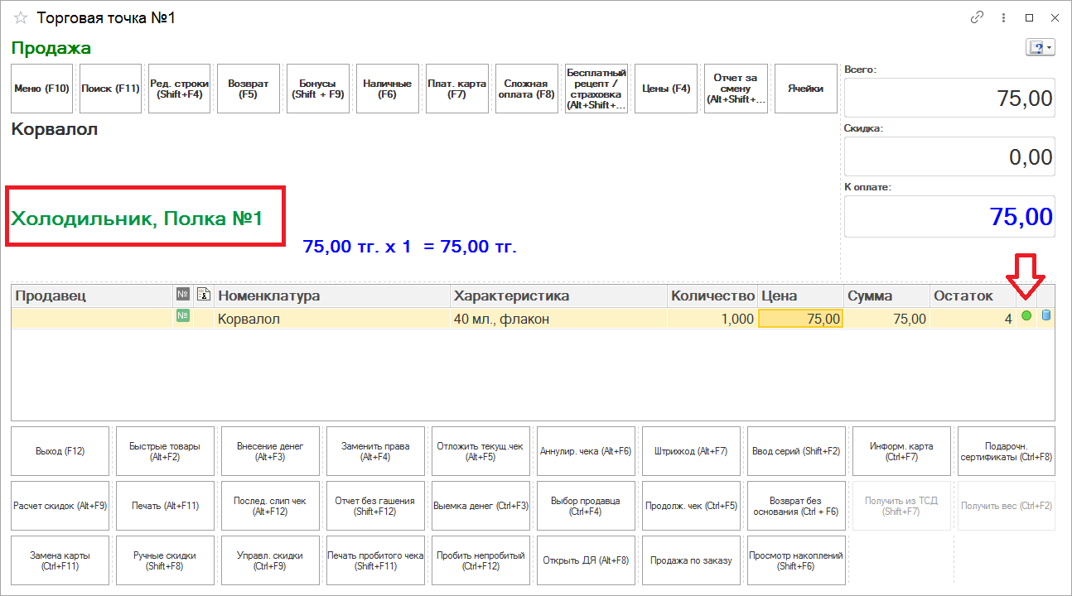Viewport: 1072px width, 596px height.
Task: Click the blue cylinder icon in Корвалол row
Action: 1045,316
